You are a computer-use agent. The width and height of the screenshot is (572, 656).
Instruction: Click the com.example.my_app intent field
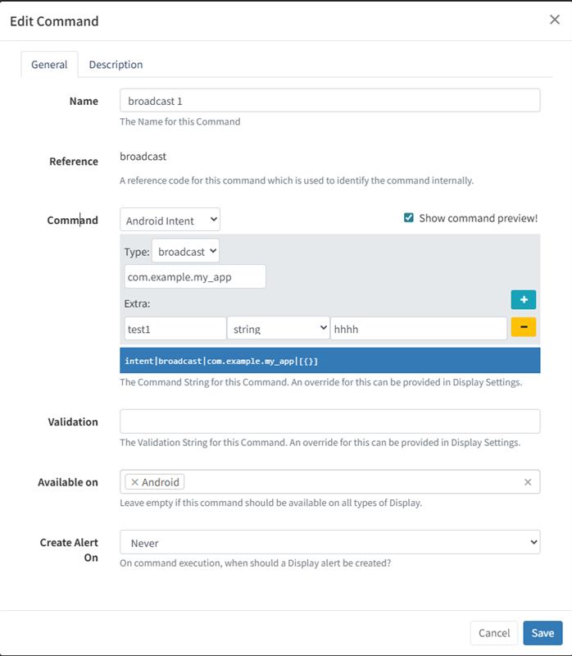click(195, 276)
